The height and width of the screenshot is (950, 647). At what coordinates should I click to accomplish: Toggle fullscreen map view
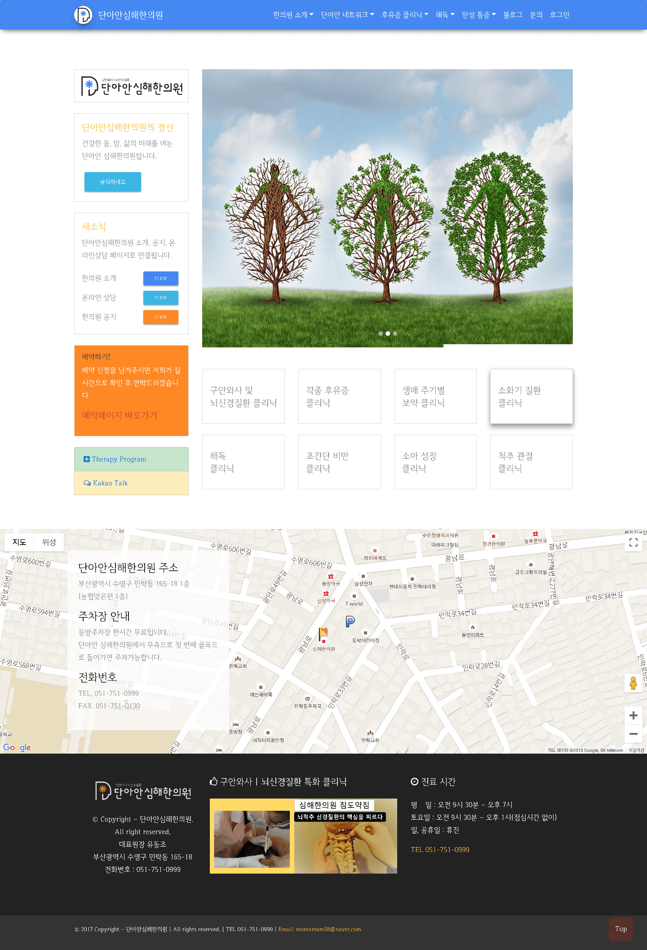coord(634,542)
